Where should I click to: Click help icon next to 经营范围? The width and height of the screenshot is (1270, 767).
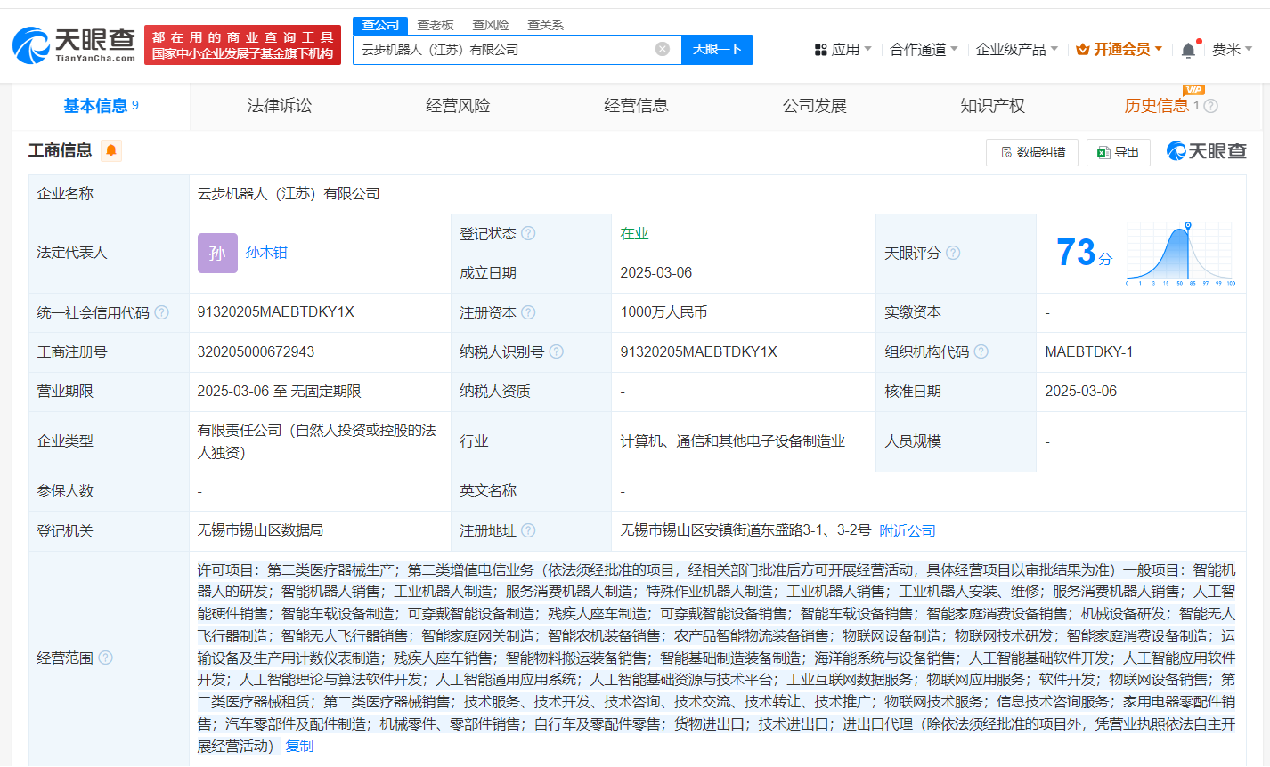pyautogui.click(x=105, y=658)
